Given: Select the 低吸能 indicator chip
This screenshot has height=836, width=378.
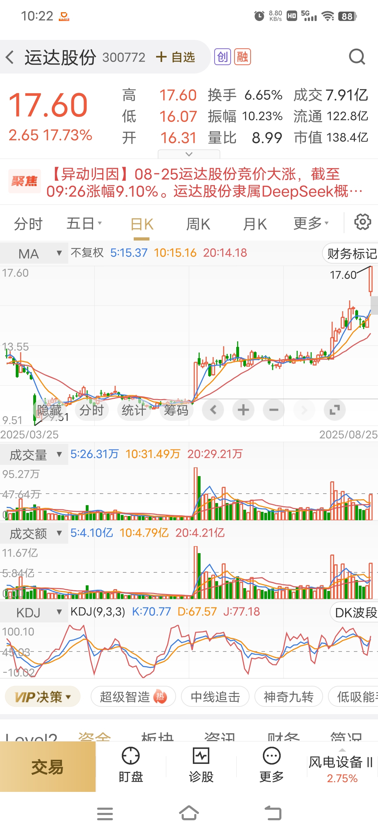Looking at the screenshot, I should [353, 697].
